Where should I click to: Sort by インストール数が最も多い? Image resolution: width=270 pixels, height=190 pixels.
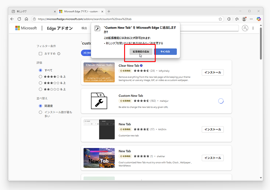click(40, 112)
